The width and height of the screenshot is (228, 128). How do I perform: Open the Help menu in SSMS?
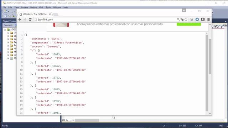pyautogui.click(x=66, y=7)
